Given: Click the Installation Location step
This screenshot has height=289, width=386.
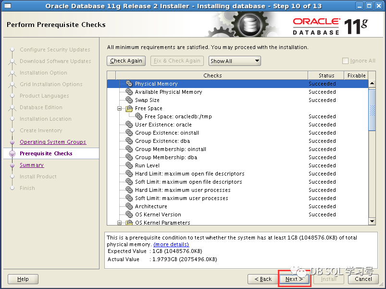Looking at the screenshot, I should coord(46,119).
